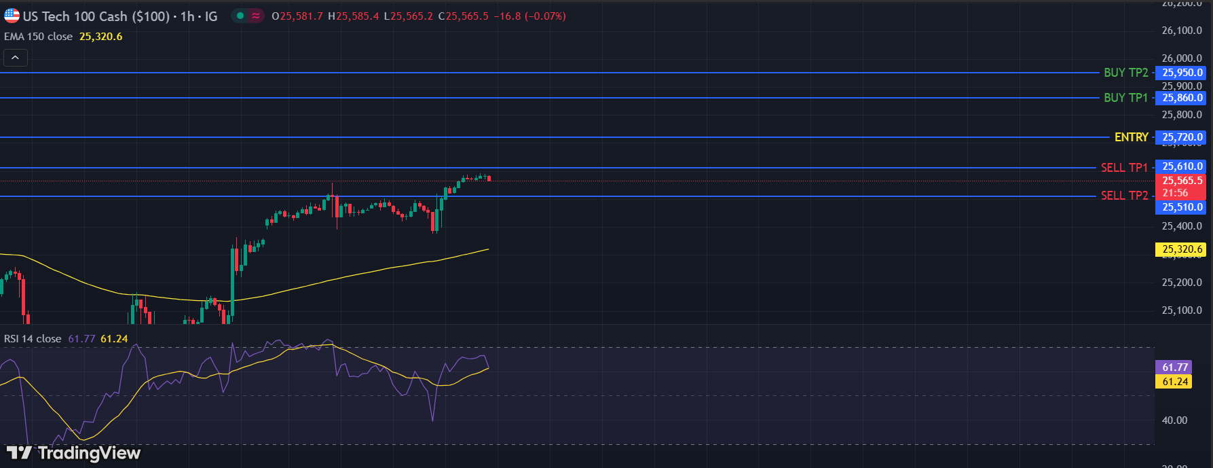Click the pink approximate-data indicator icon
This screenshot has height=468, width=1213.
tap(255, 16)
